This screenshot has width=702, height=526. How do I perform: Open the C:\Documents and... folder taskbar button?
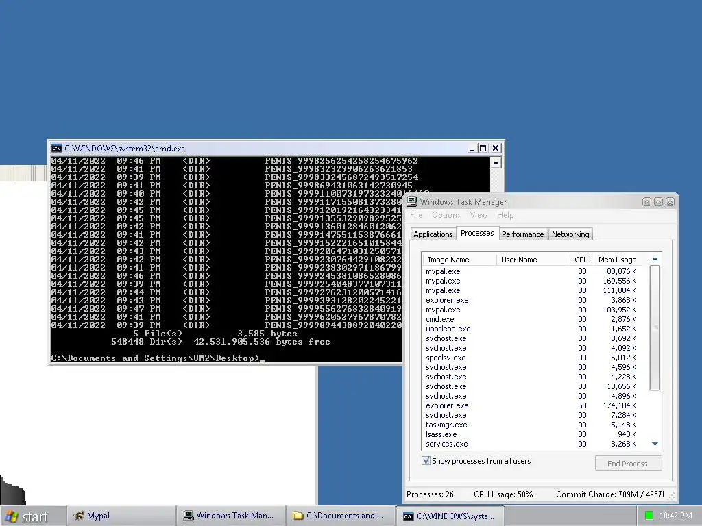[341, 516]
